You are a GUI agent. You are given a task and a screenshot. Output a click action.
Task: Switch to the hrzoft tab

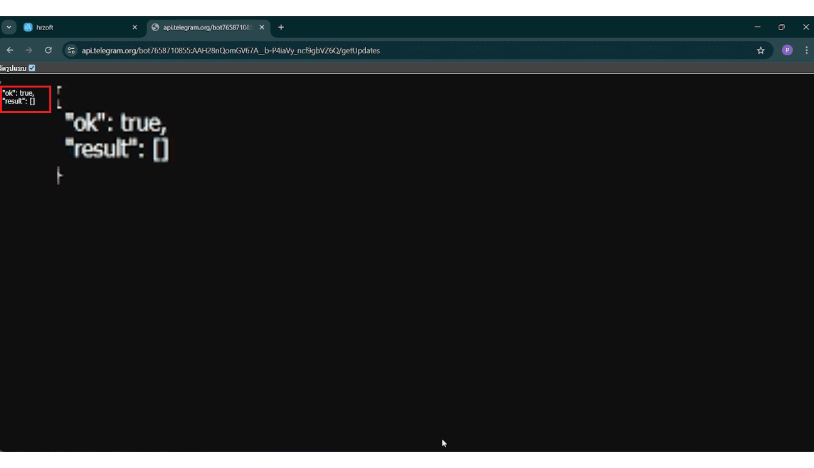tap(76, 27)
